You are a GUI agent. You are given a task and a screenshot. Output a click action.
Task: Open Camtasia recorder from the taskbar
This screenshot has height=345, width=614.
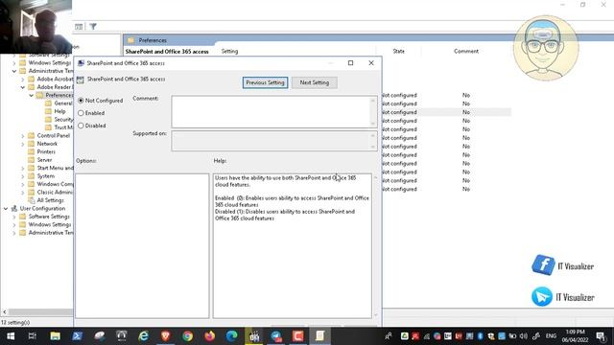pyautogui.click(x=298, y=336)
